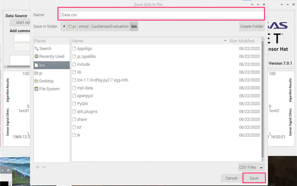Click the Cancel button
The width and height of the screenshot is (297, 186).
click(231, 178)
